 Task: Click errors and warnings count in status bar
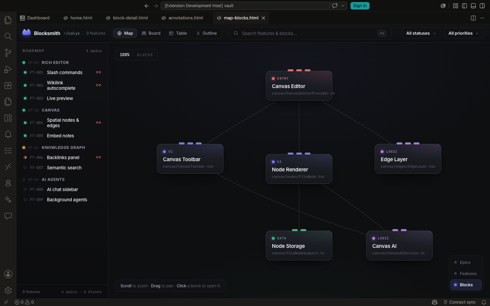pyautogui.click(x=24, y=302)
